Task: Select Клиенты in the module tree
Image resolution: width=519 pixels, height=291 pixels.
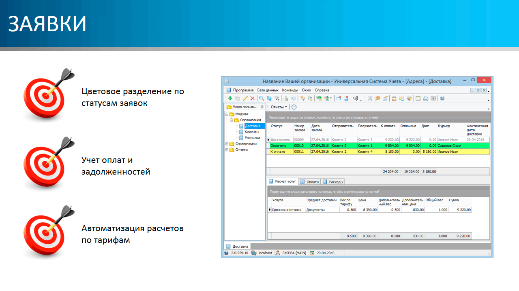Action: pos(252,132)
